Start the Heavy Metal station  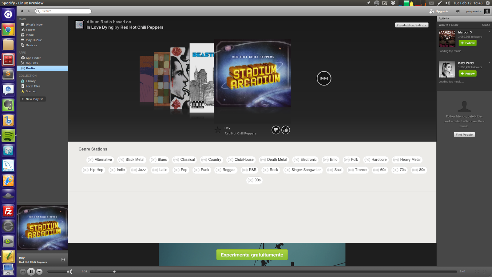tap(407, 160)
